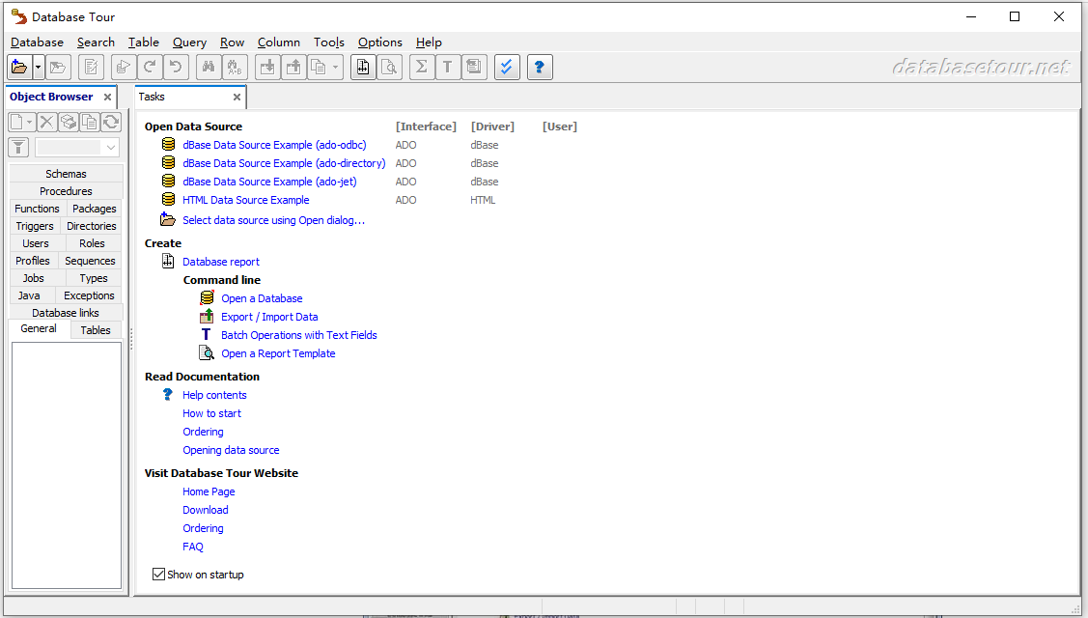Open the Column menu
Viewport: 1088px width, 618px height.
pyautogui.click(x=279, y=42)
